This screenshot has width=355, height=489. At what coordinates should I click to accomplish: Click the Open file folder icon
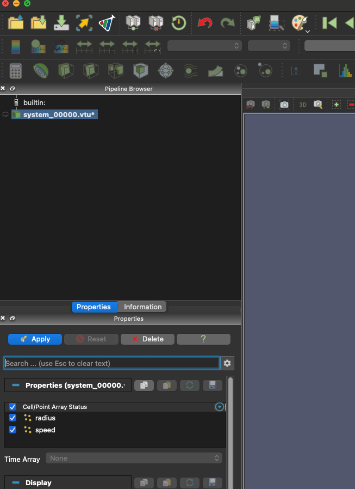coord(16,22)
